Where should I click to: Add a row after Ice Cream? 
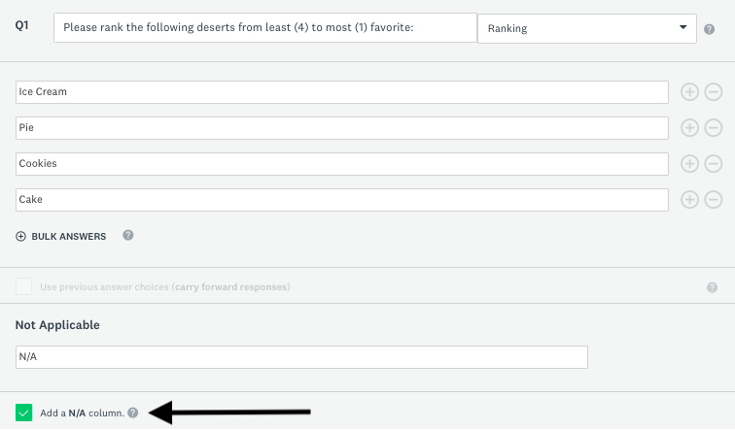click(689, 91)
